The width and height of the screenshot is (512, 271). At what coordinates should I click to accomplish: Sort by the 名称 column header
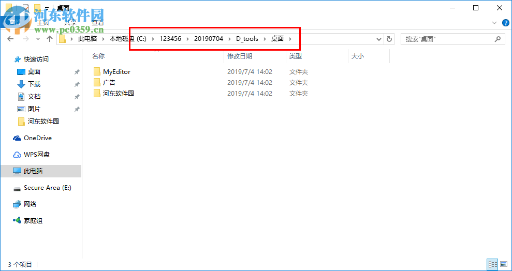click(x=98, y=56)
